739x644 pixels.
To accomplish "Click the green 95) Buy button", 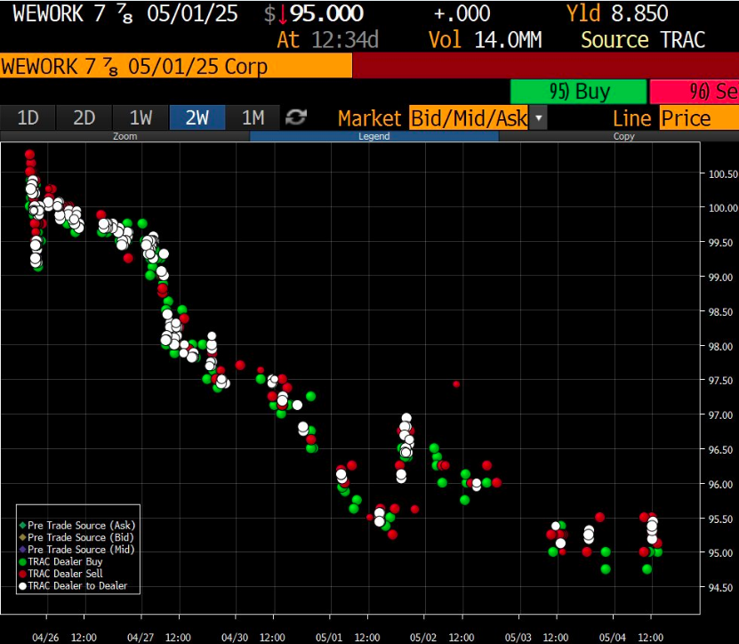I will click(579, 92).
